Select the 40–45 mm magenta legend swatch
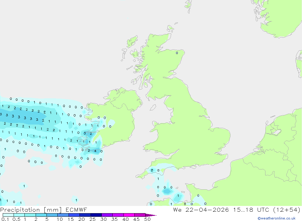Image resolution: width=302 pixels, height=221 pixels. point(129,215)
